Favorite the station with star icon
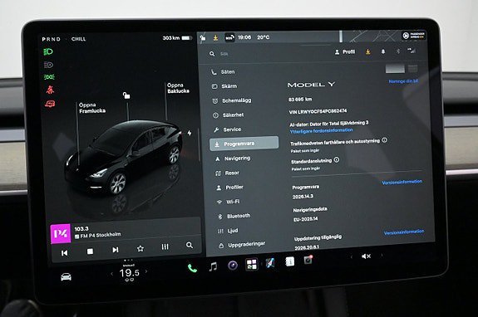The height and width of the screenshot is (317, 478). coord(140,249)
